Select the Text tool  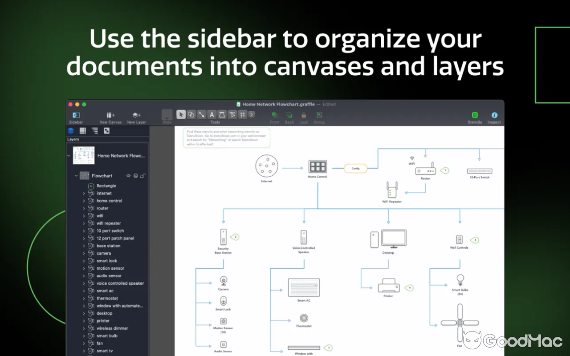click(212, 114)
